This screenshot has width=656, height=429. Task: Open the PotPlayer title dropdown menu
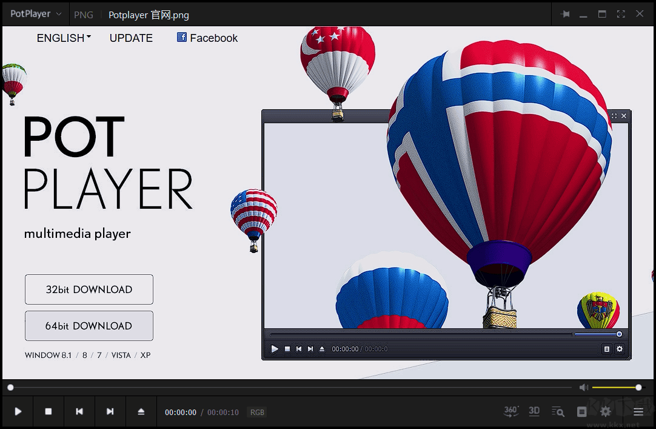pos(35,13)
